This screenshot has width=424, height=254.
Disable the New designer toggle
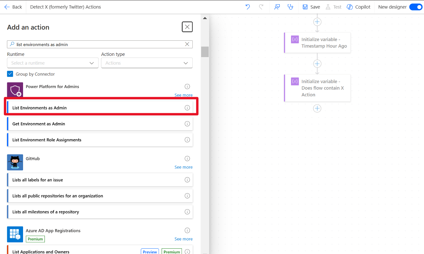(x=416, y=7)
